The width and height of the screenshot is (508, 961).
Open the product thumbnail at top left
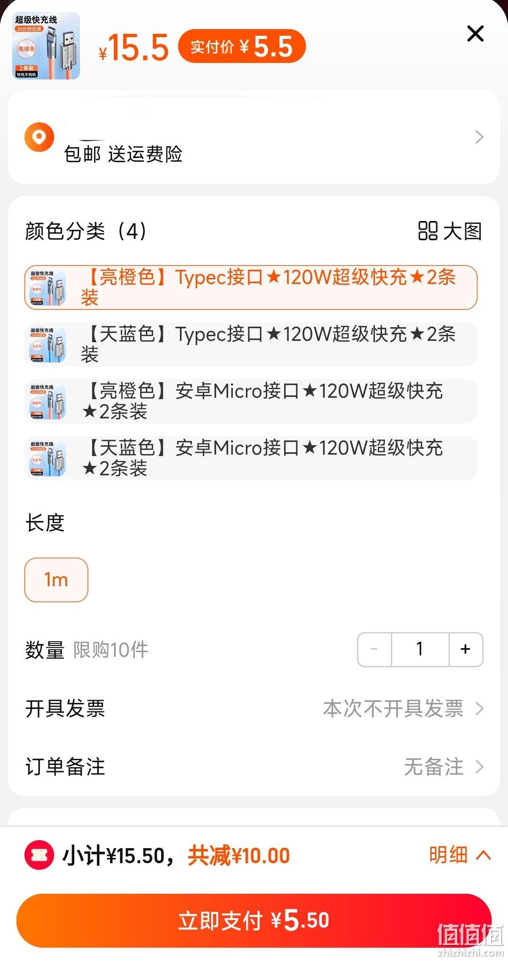[x=46, y=46]
